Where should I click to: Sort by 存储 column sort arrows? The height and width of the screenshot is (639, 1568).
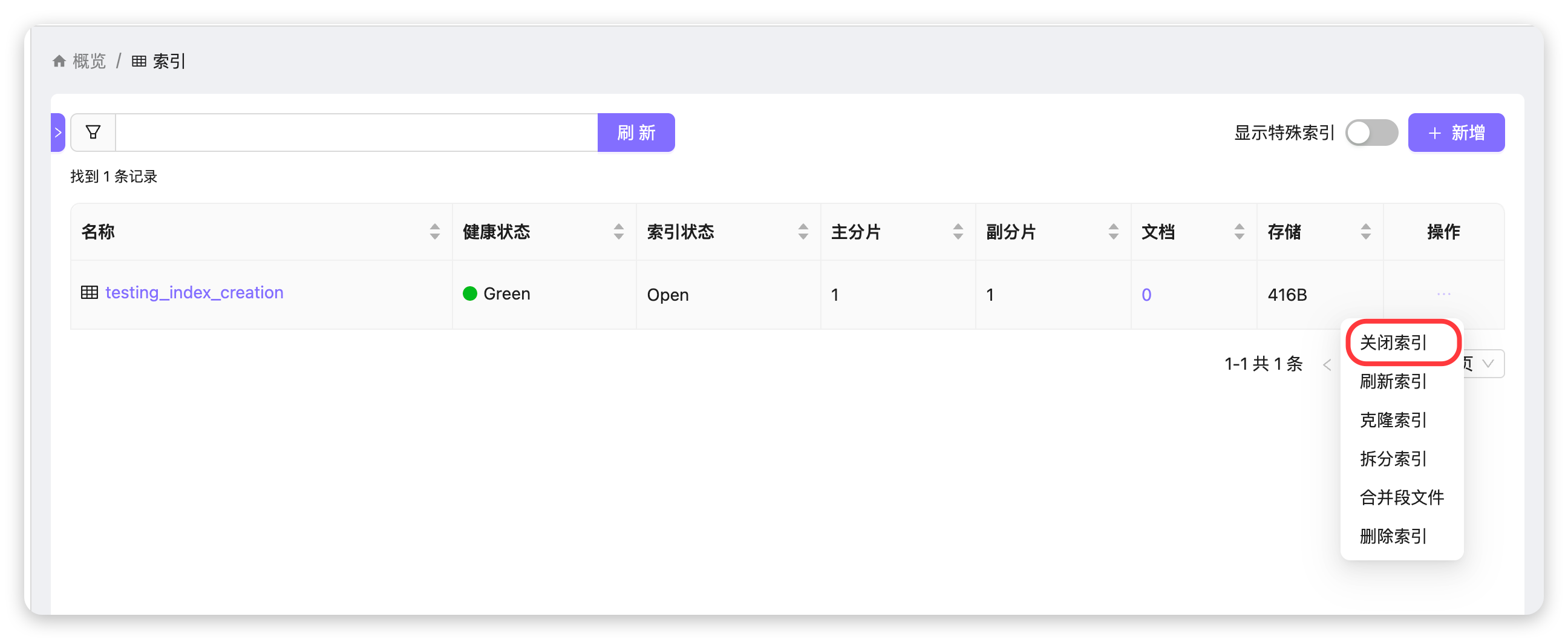click(1365, 232)
